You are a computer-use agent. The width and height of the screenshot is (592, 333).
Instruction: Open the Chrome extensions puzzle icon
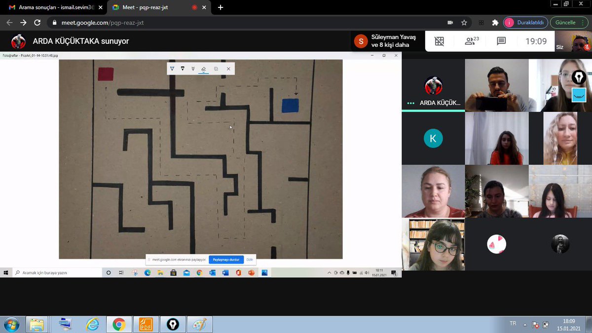click(x=495, y=22)
